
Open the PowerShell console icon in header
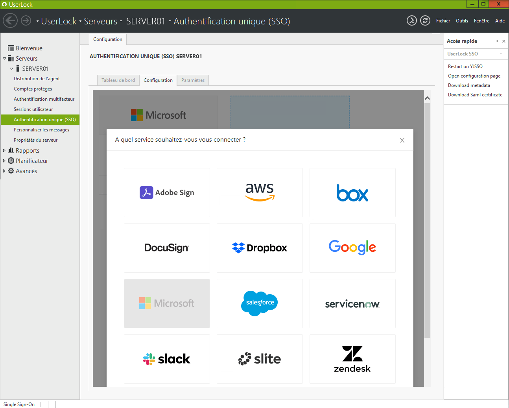(412, 20)
